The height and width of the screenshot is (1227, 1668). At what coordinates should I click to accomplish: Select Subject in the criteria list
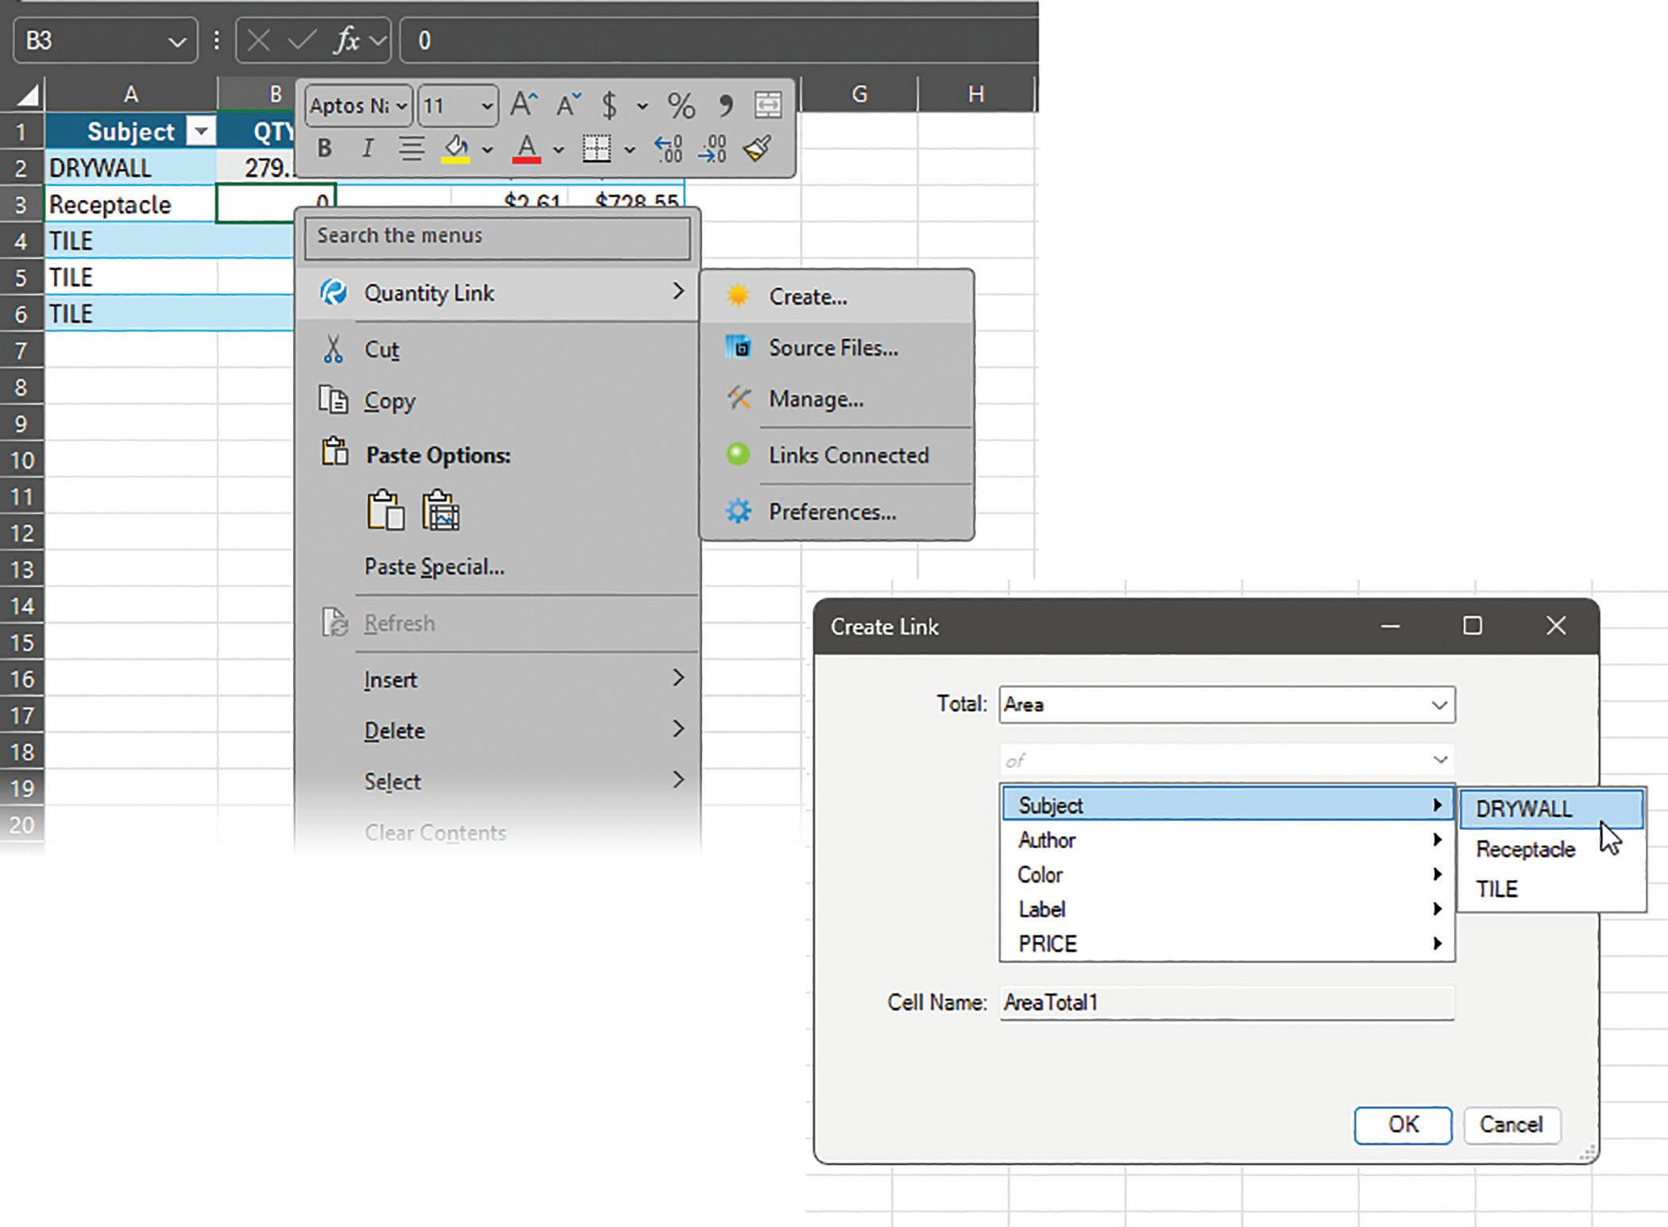tap(1226, 804)
